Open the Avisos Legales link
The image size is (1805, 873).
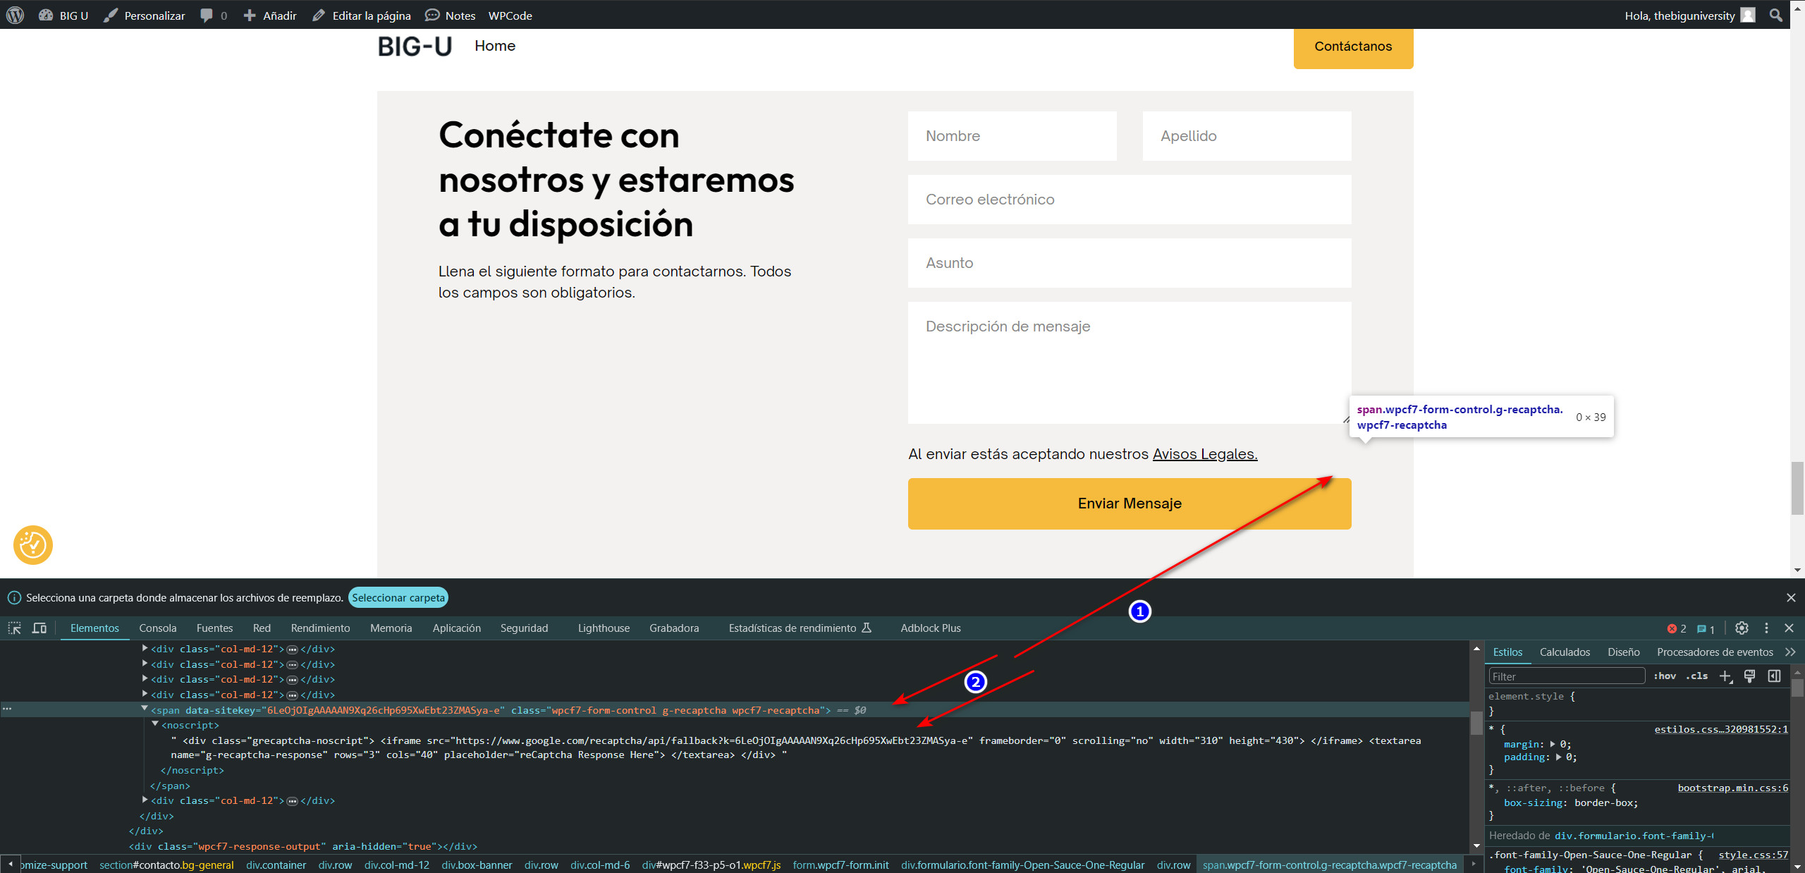tap(1204, 454)
